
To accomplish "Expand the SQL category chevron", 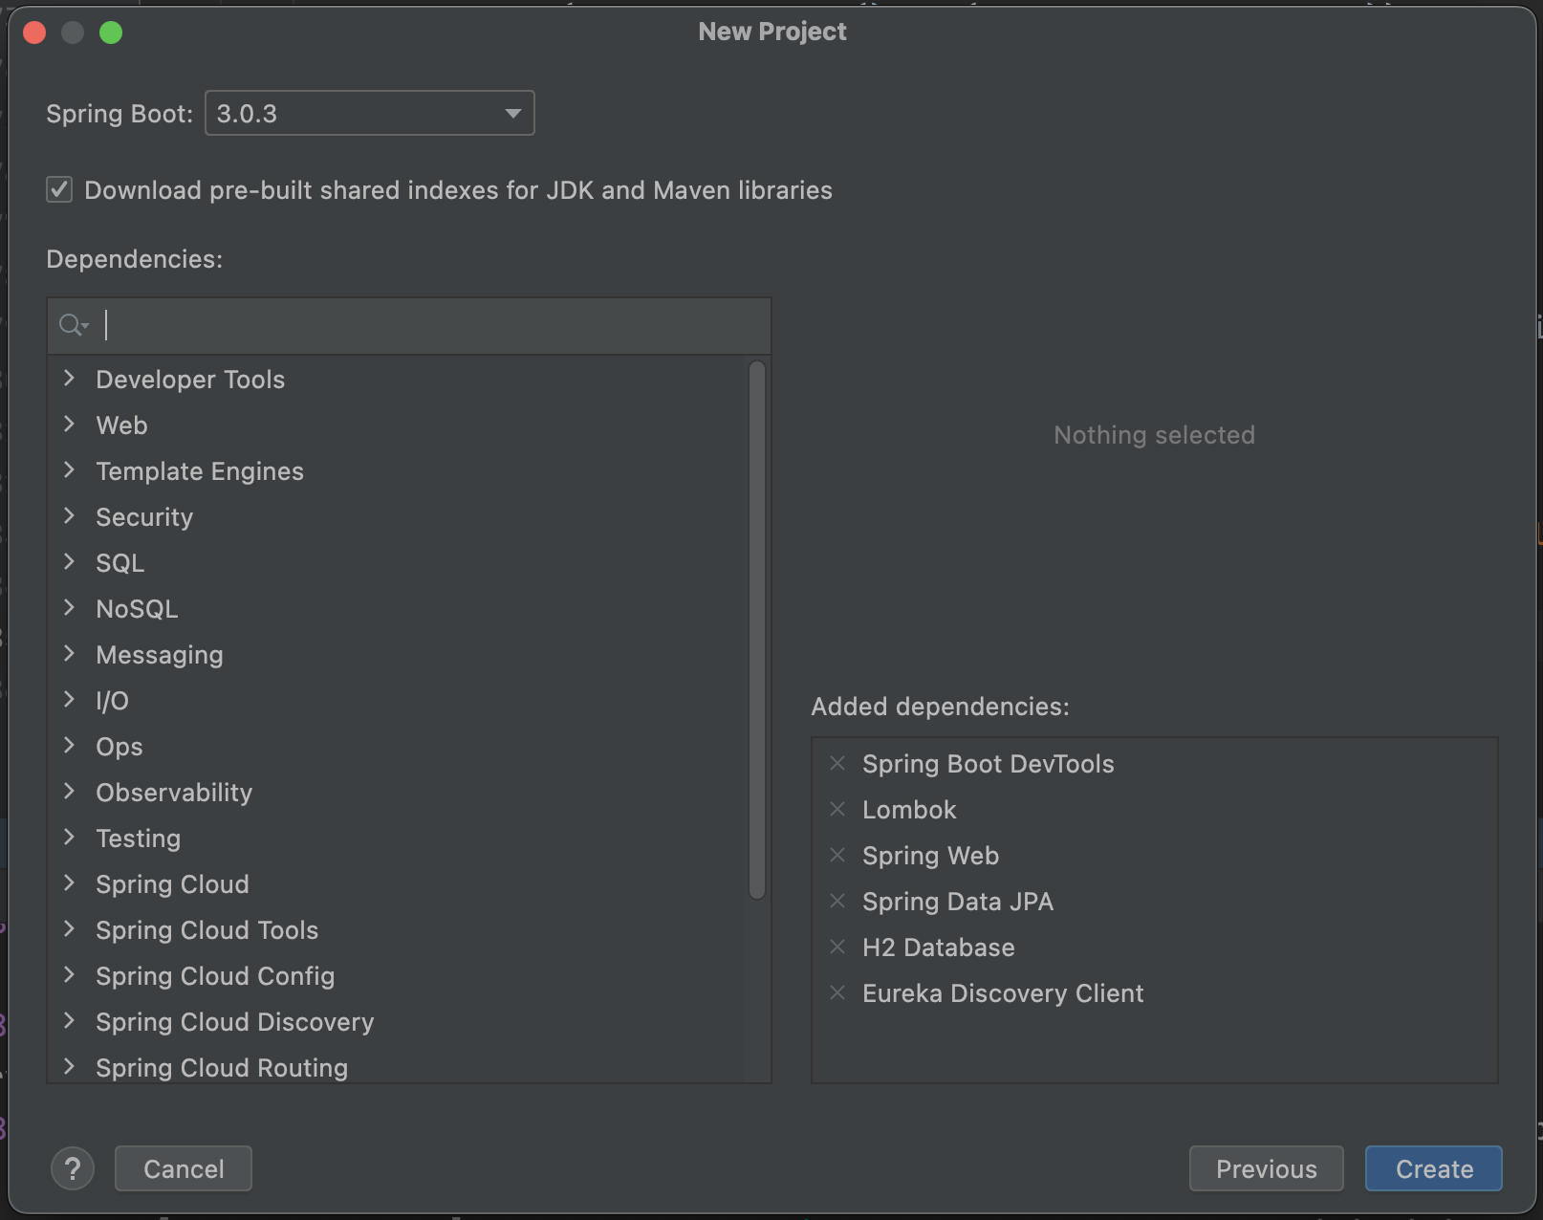I will (69, 562).
